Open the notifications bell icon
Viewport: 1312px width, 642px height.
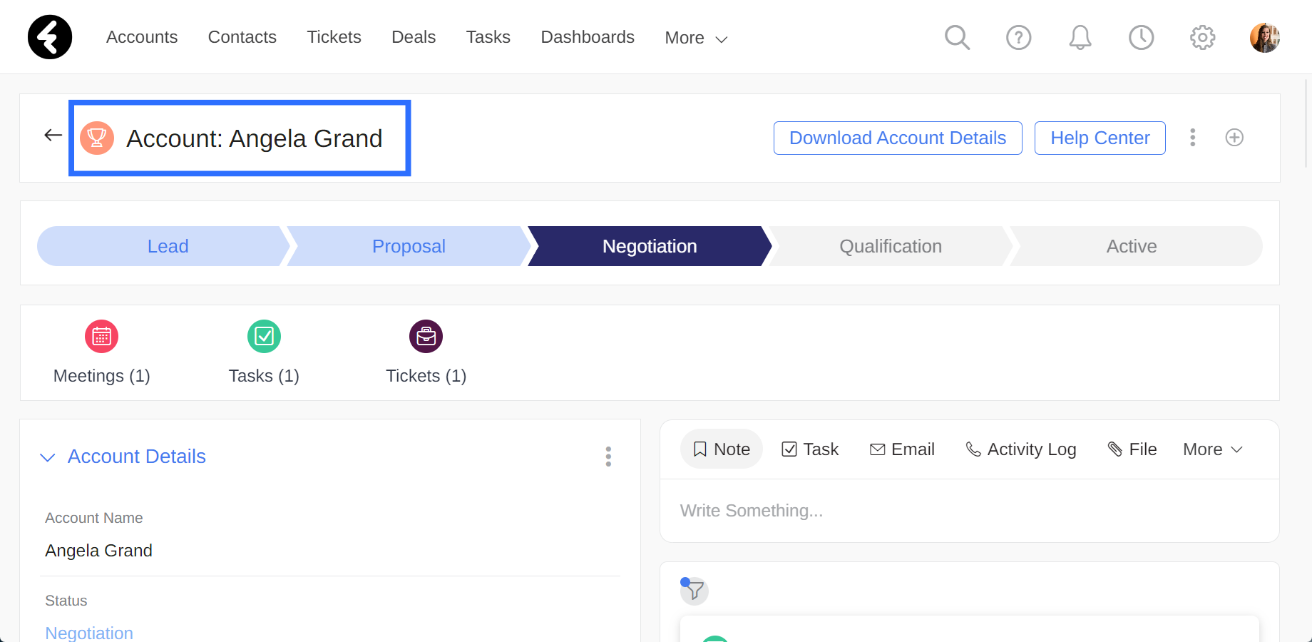point(1080,37)
